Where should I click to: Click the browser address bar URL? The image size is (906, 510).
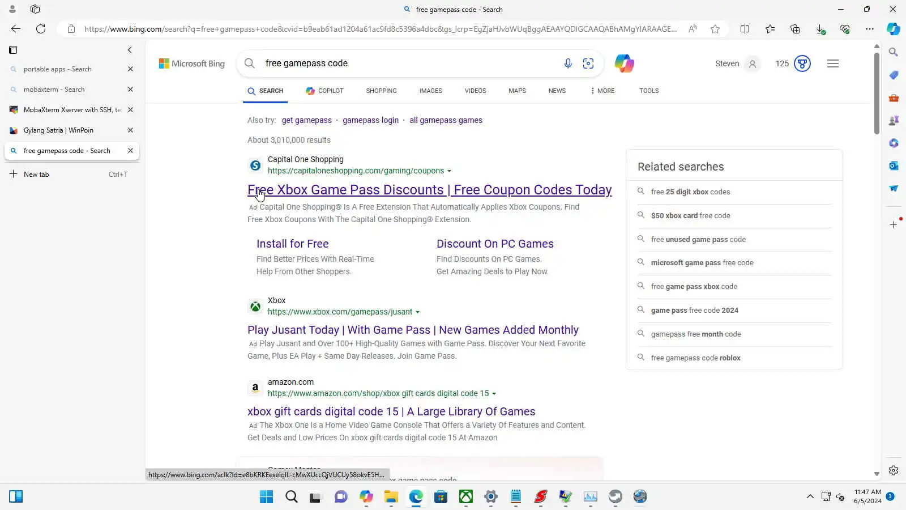[x=380, y=29]
